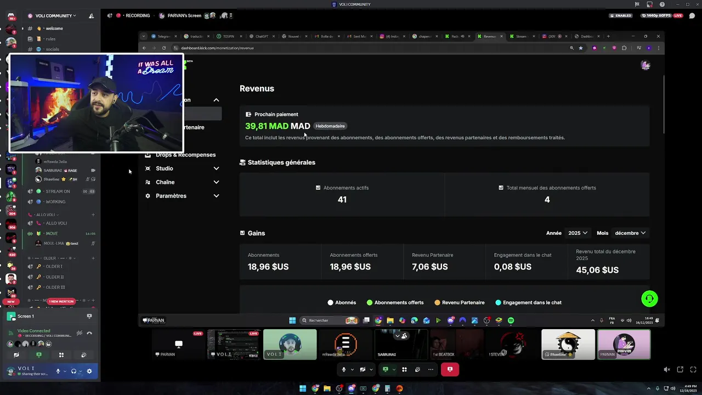Open the welcome channel
The height and width of the screenshot is (395, 702).
tap(54, 29)
